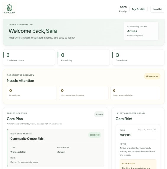Click the Care Brief heading
The width and height of the screenshot is (167, 169).
click(124, 119)
